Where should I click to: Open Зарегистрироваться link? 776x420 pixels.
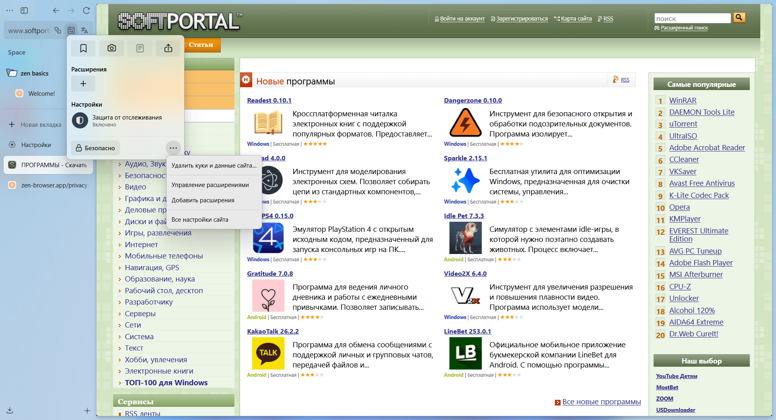(x=522, y=19)
